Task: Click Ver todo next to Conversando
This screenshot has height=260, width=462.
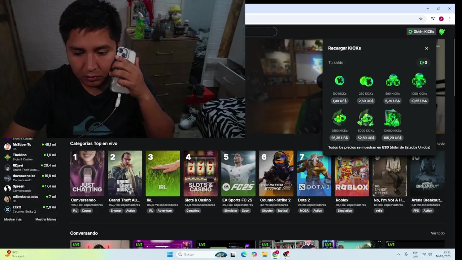Action: (437, 233)
